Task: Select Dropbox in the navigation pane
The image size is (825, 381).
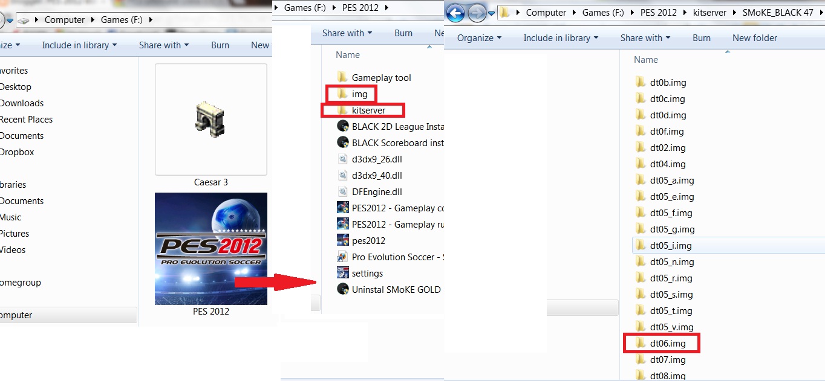Action: tap(17, 152)
